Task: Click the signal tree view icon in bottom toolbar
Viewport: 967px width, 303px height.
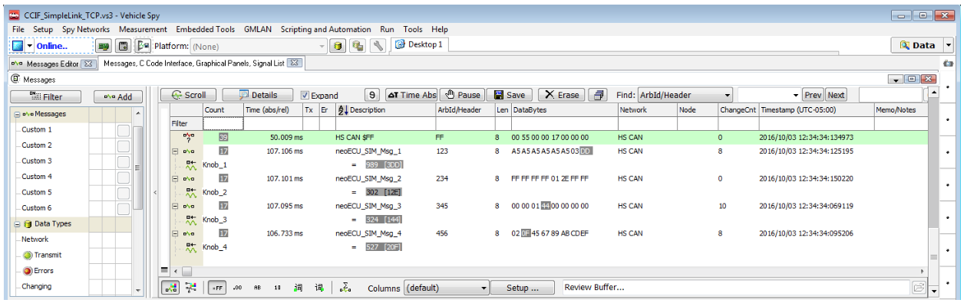Action: pyautogui.click(x=190, y=288)
